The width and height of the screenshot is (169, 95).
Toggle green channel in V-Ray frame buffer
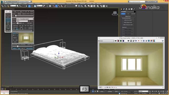[x=121, y=41]
